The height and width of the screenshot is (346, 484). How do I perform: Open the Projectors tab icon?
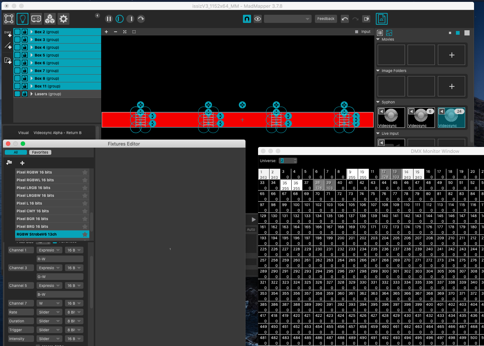[x=36, y=19]
